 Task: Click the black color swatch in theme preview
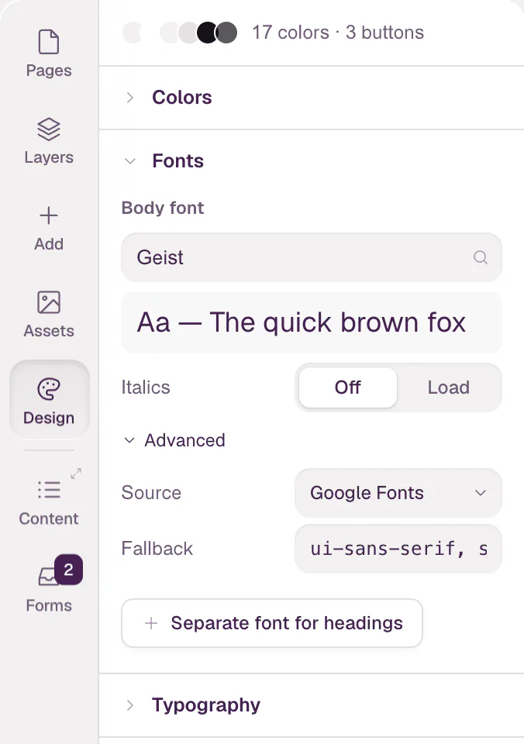click(206, 33)
